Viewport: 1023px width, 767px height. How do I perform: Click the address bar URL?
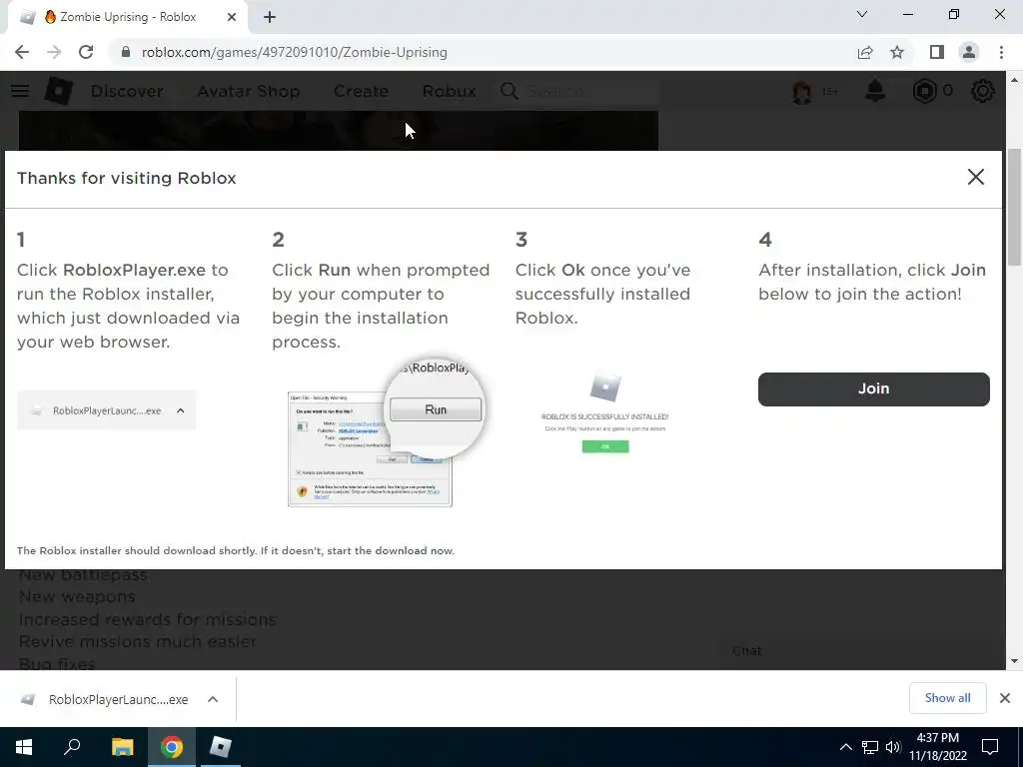[x=295, y=52]
